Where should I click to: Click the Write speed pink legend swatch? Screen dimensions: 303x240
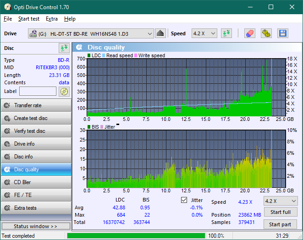[x=136, y=55]
